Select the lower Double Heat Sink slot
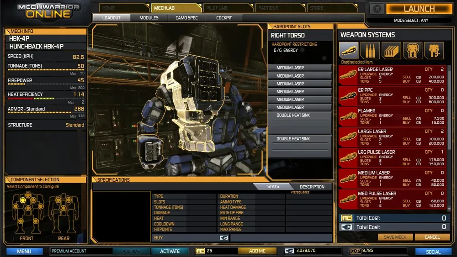 pos(300,147)
